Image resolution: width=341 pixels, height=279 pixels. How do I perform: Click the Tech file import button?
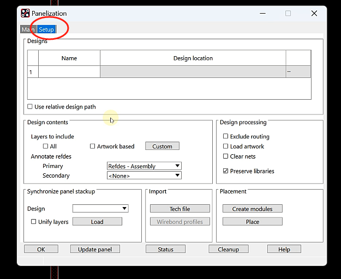(180, 209)
